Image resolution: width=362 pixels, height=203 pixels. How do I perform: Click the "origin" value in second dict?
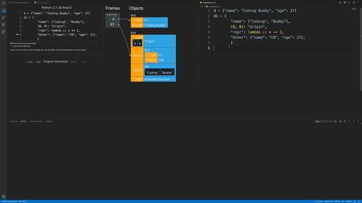149,41
